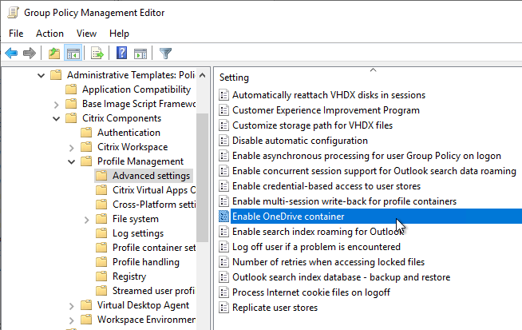Go up one level with folder icon

click(53, 54)
